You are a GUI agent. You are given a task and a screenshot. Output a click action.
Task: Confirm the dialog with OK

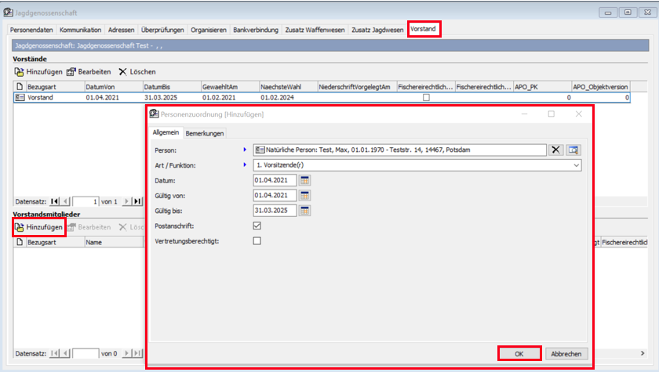[x=519, y=353]
